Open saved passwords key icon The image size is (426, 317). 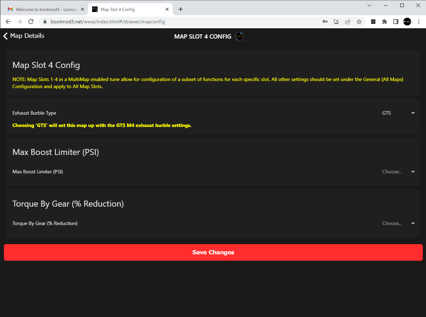tap(325, 22)
